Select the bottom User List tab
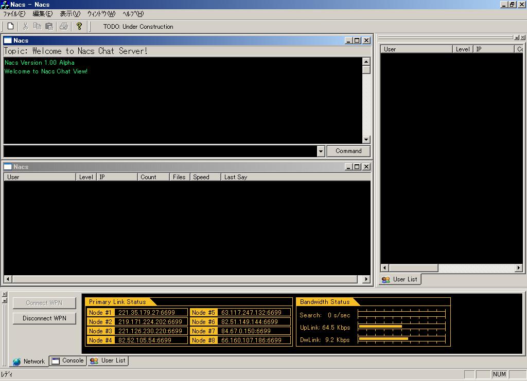This screenshot has width=527, height=381. click(x=108, y=361)
